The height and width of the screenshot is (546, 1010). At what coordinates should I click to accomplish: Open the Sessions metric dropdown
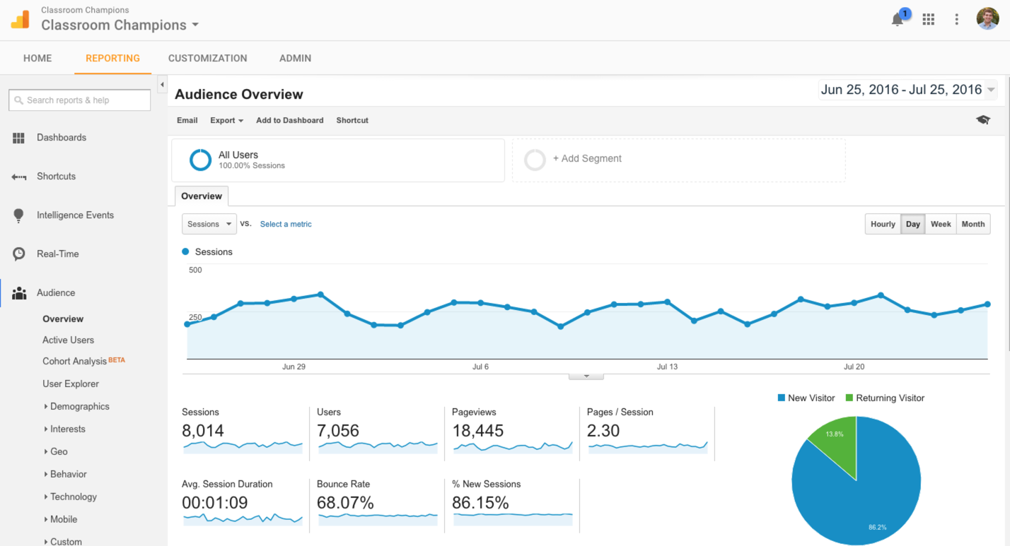[209, 224]
